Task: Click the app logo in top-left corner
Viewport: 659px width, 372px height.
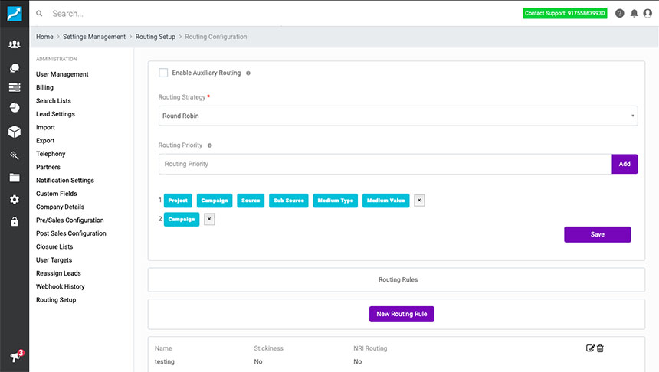Action: click(15, 14)
